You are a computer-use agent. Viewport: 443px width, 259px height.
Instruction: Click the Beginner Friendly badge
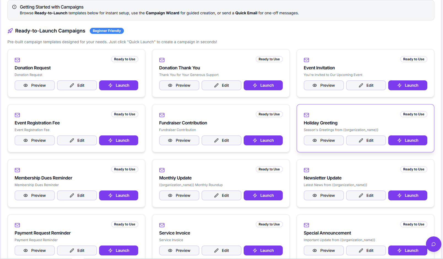click(107, 31)
